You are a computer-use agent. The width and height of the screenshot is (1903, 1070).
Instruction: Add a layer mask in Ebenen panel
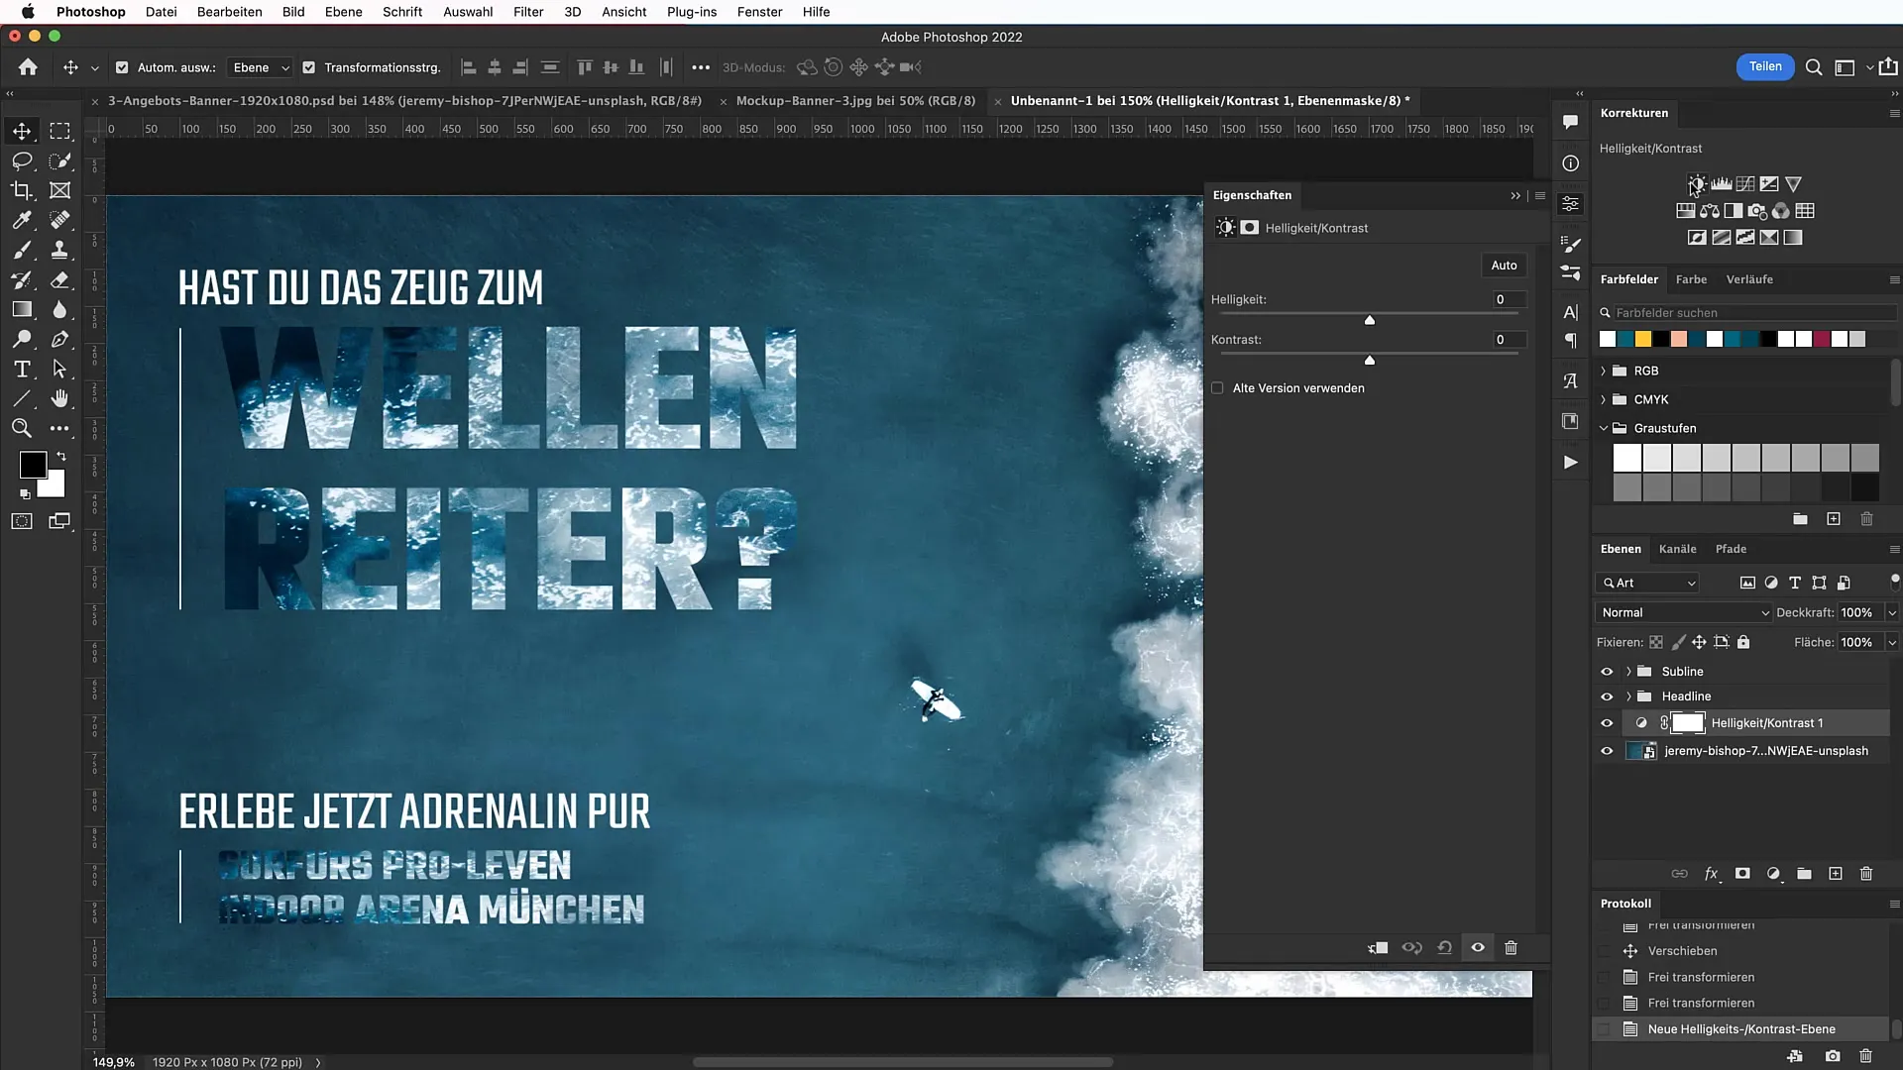(x=1742, y=874)
